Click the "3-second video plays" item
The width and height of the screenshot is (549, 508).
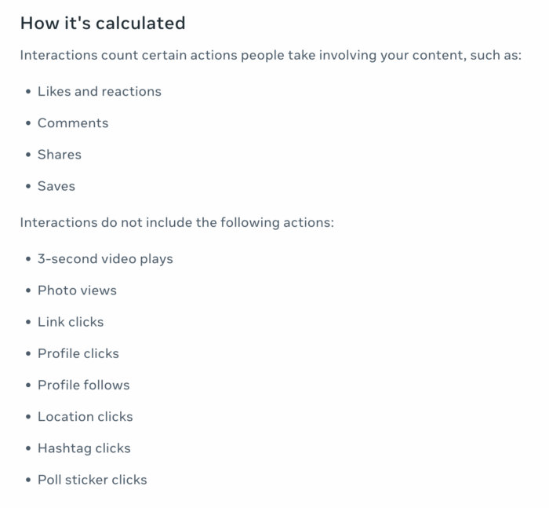pos(105,258)
